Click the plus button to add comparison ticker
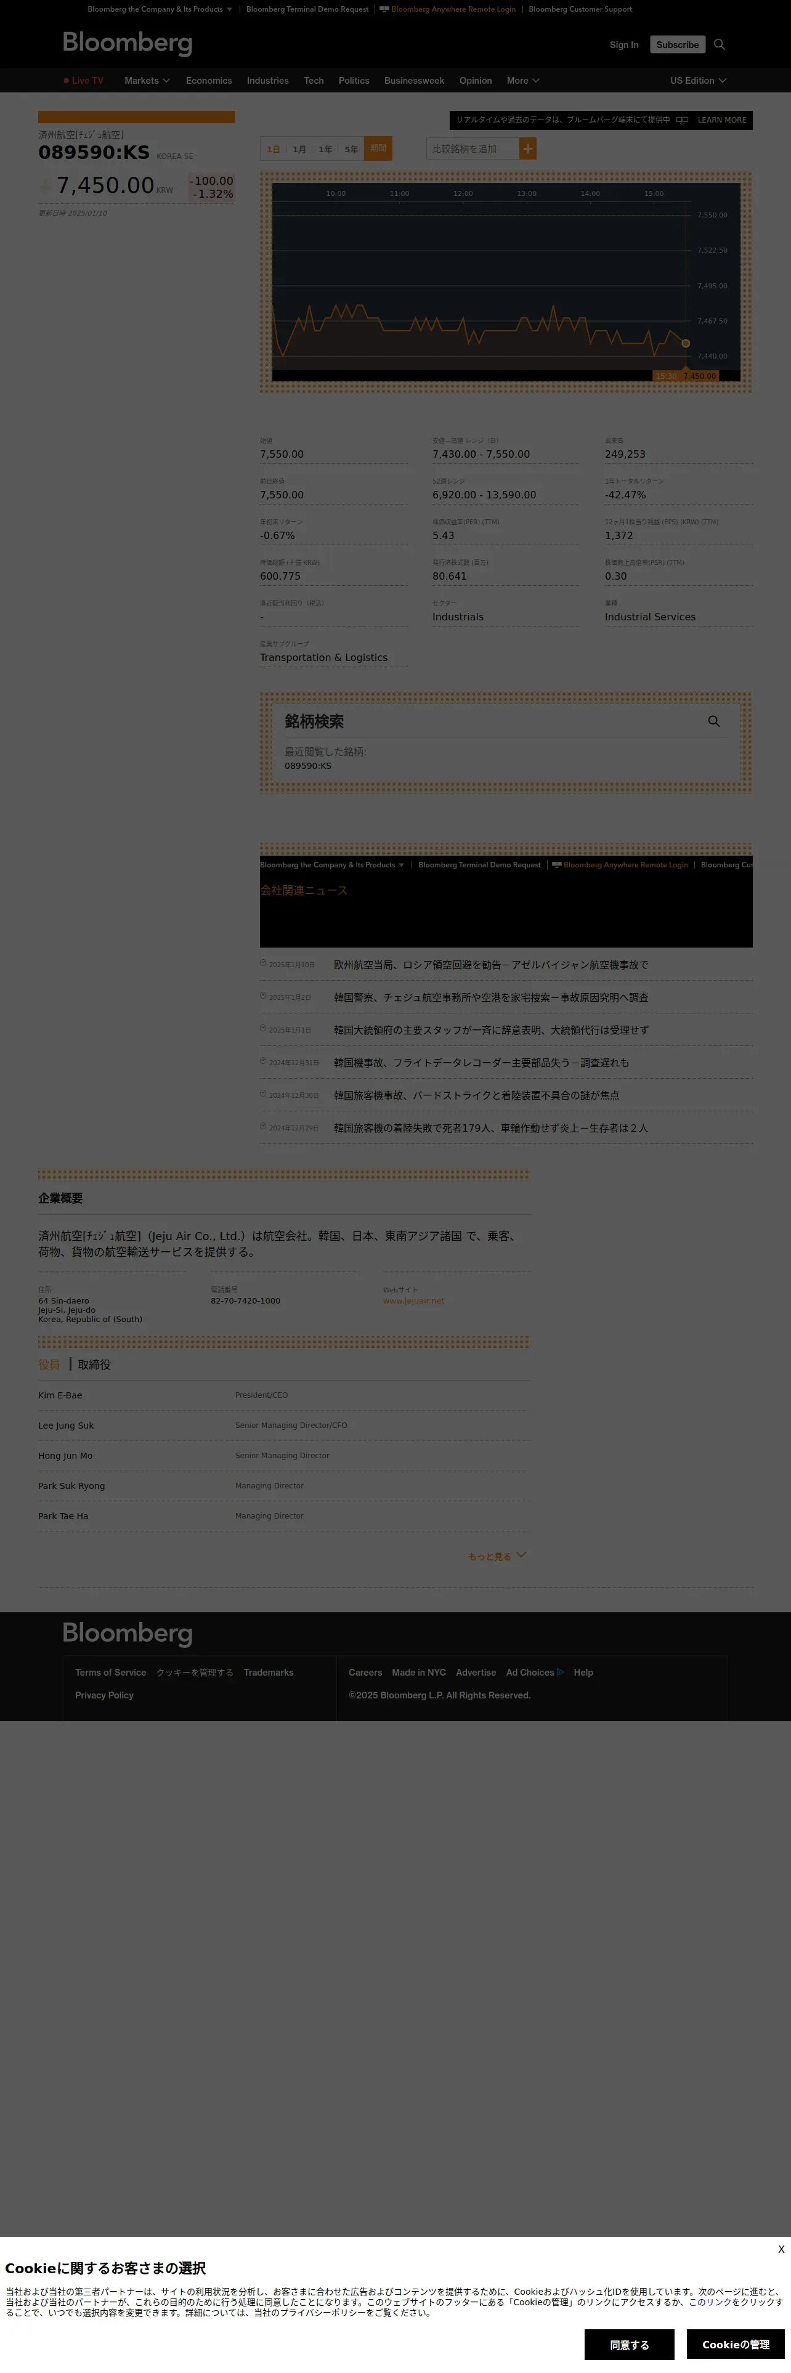 (527, 148)
